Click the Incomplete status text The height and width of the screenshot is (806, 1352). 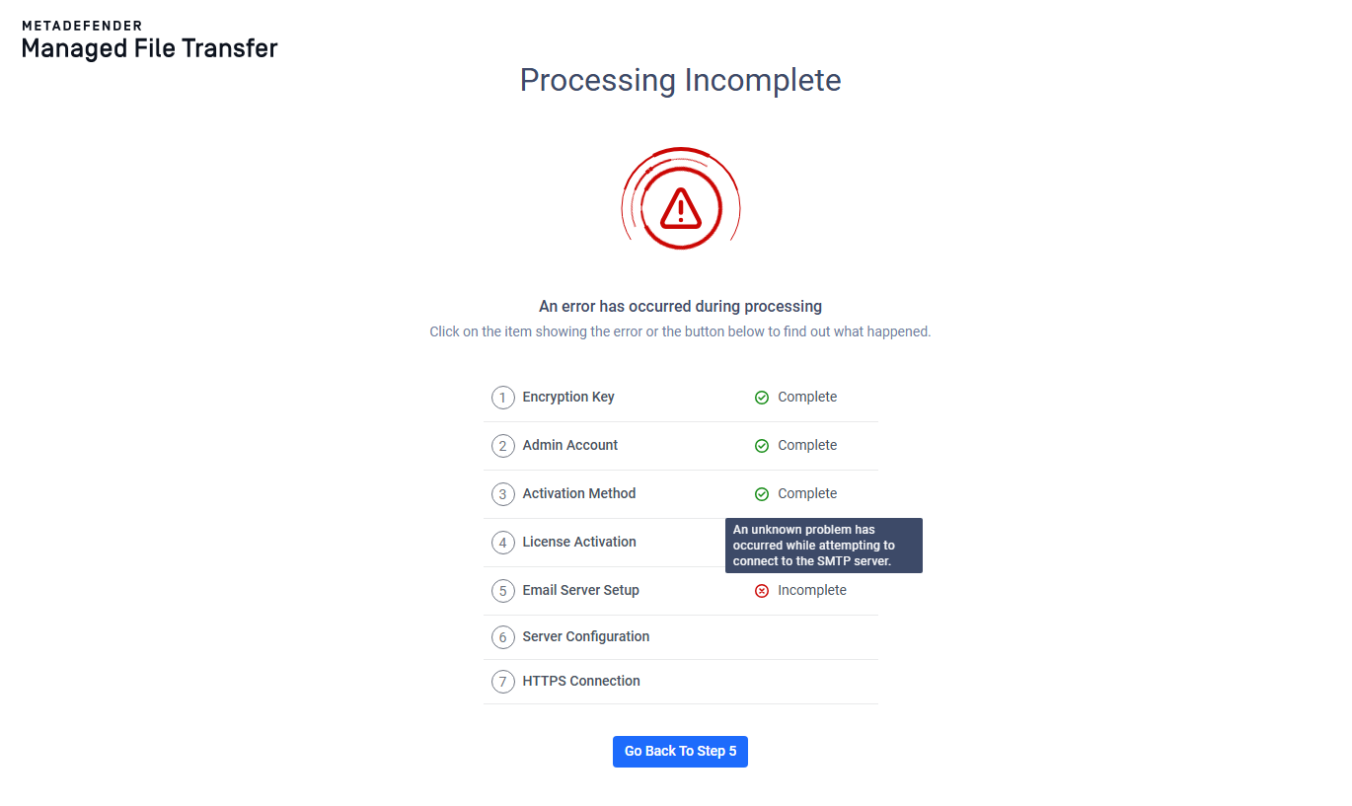pyautogui.click(x=811, y=590)
